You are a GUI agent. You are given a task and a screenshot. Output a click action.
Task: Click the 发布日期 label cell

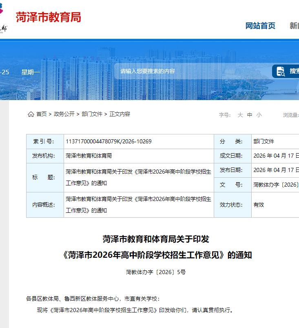(233, 170)
